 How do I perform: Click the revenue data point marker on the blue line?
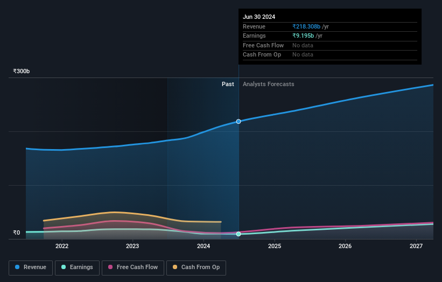tap(238, 122)
